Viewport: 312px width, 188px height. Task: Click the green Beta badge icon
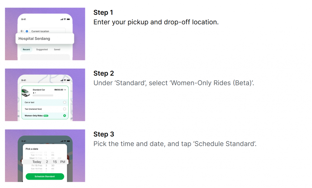(46, 115)
